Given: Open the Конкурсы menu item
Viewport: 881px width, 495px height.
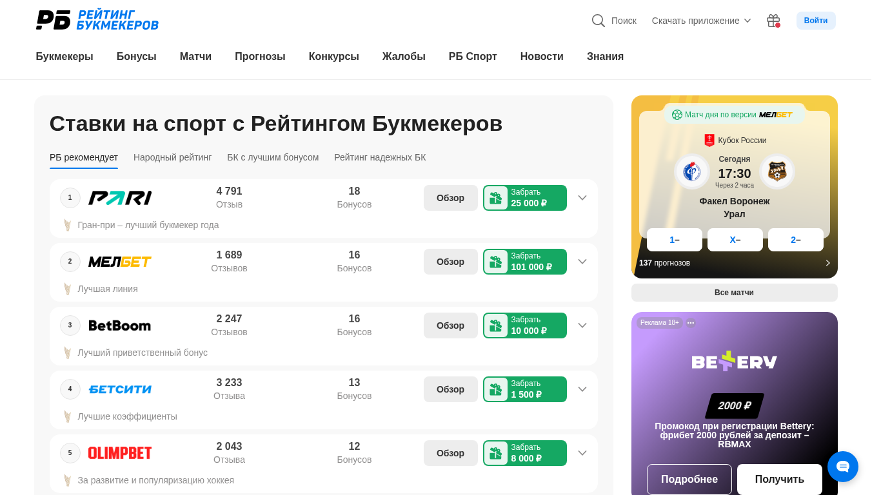Looking at the screenshot, I should 334,57.
